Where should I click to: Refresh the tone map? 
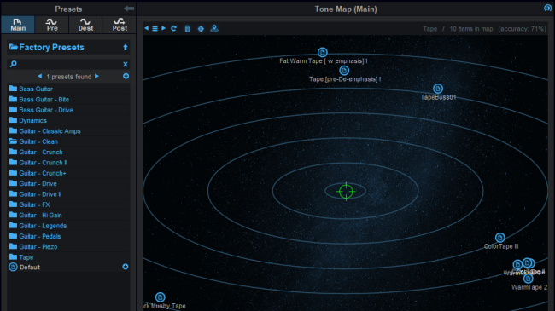coord(173,29)
